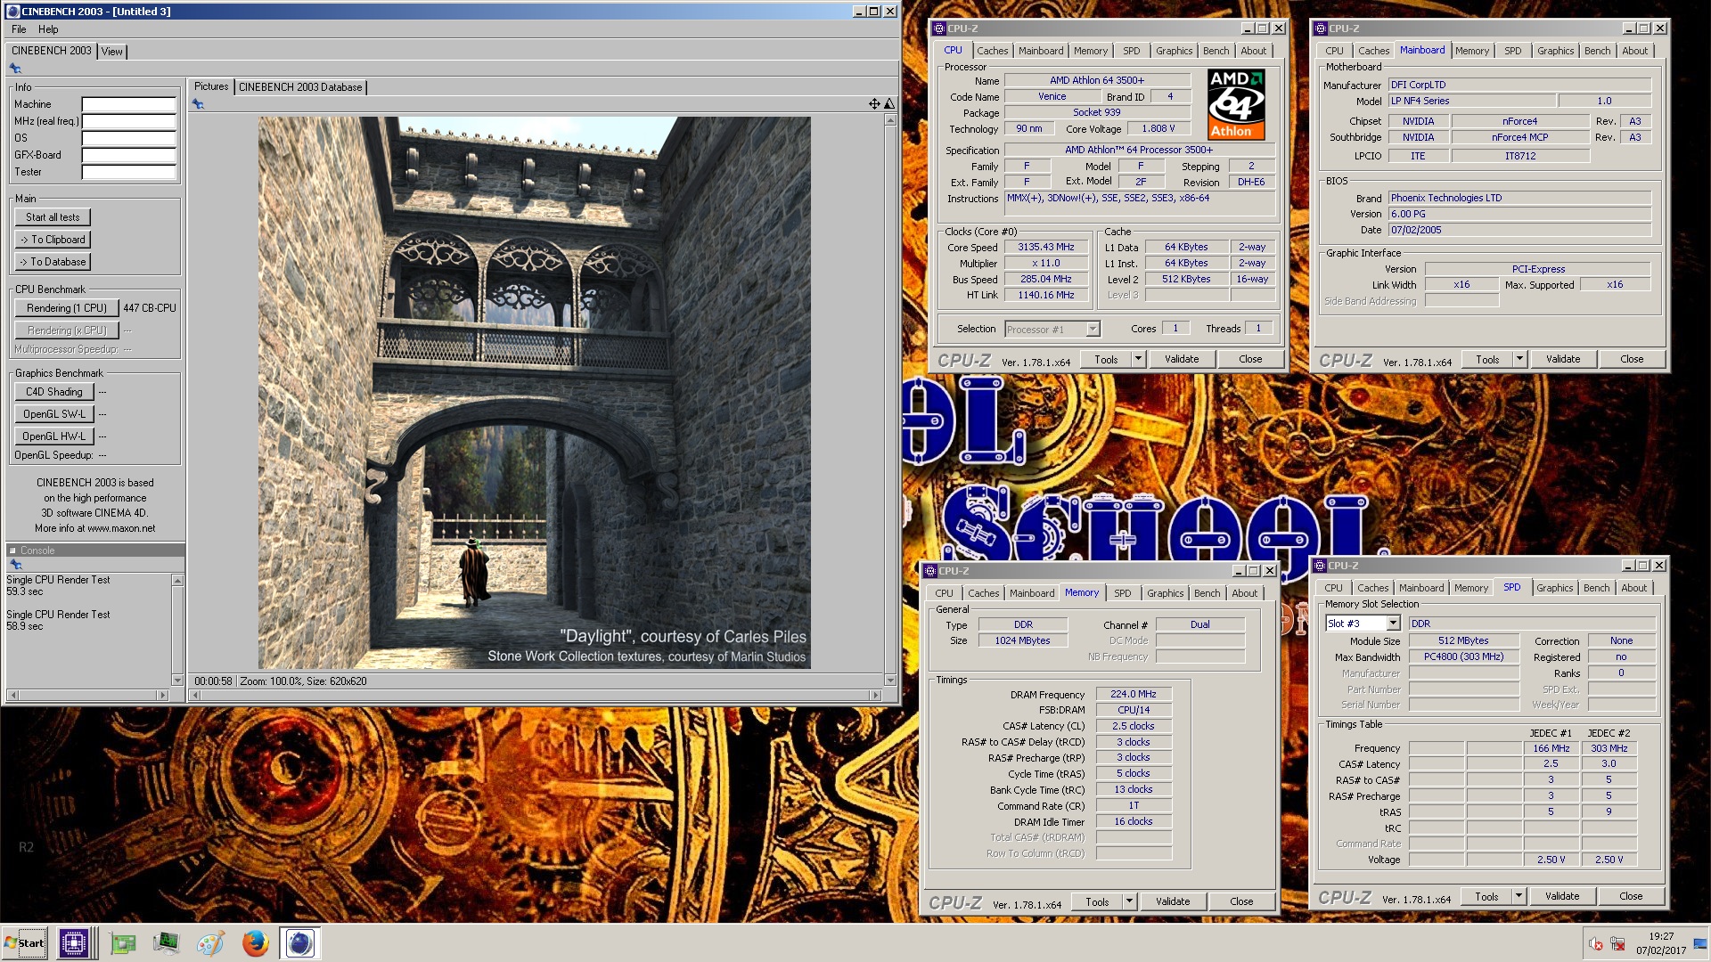
Task: Click the AMD Athlon 64 logo in CPU-Z
Action: [x=1236, y=104]
